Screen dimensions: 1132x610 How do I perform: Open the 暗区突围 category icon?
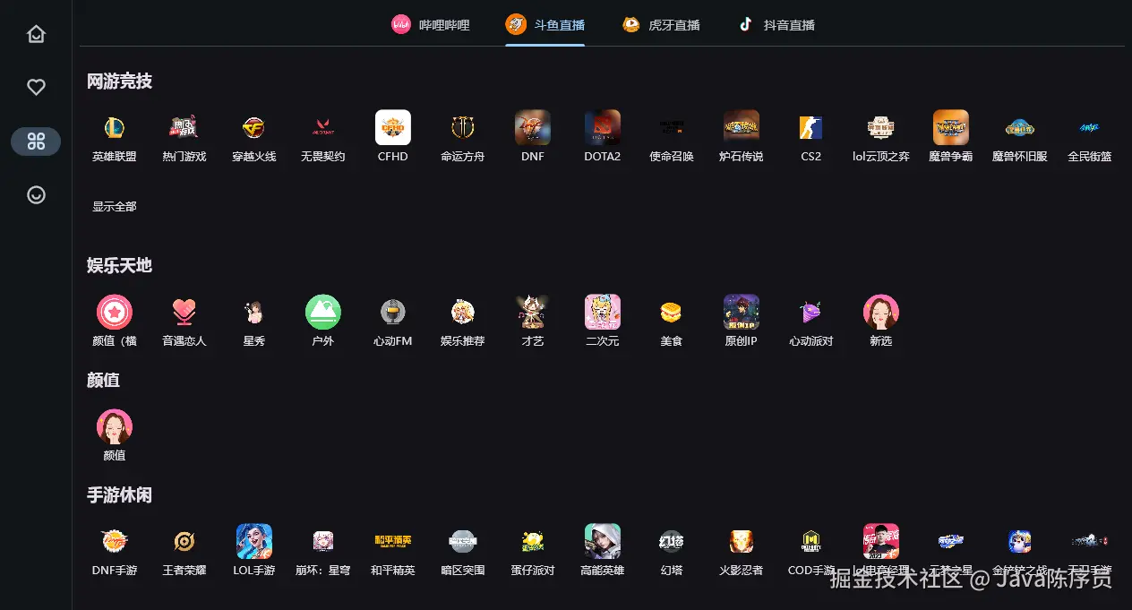click(x=463, y=541)
